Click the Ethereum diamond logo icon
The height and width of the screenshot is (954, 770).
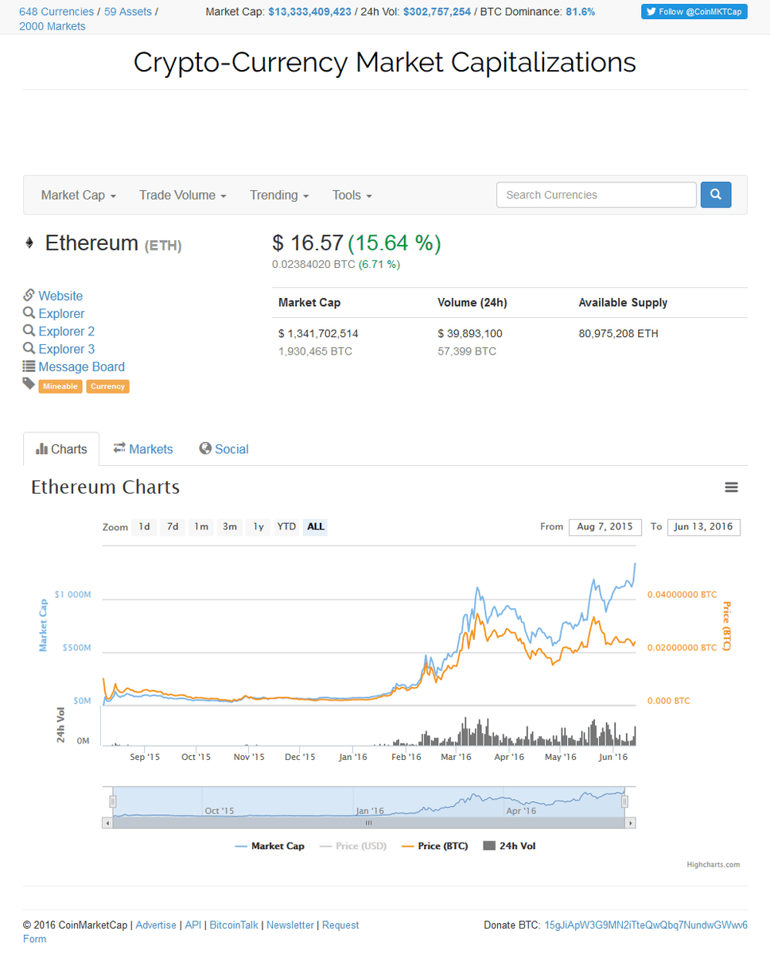[29, 243]
